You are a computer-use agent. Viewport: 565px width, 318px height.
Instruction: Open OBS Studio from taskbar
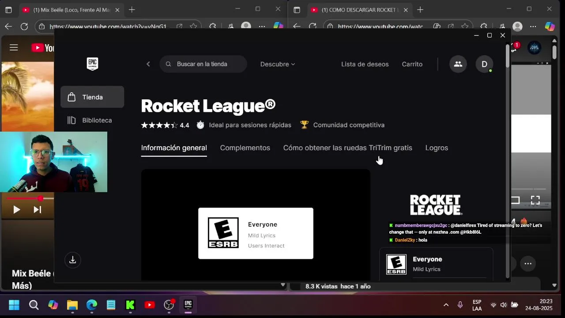pos(169,305)
